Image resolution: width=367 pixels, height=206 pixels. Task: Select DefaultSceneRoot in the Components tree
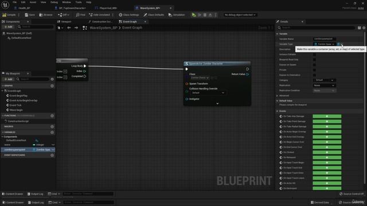[x=21, y=38]
